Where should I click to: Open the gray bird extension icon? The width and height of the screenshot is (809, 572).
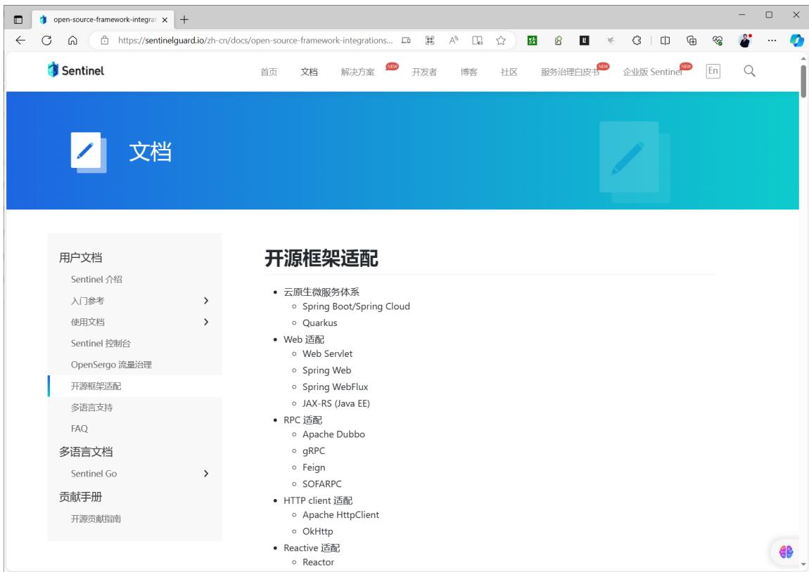[611, 40]
